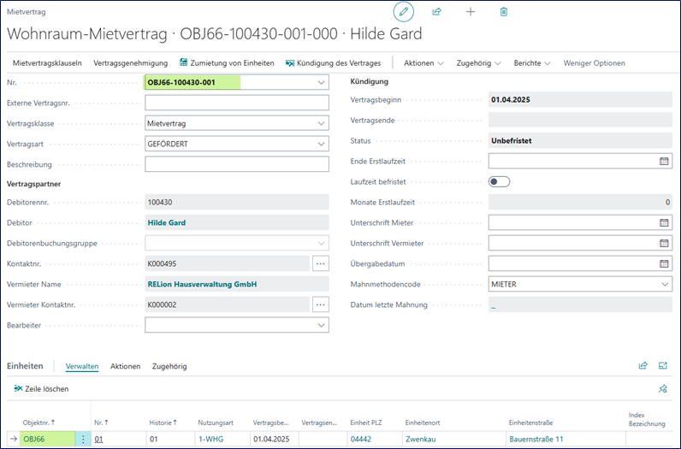The height and width of the screenshot is (449, 681).
Task: Toggle the Laufzeit befristet switch
Action: tap(499, 181)
